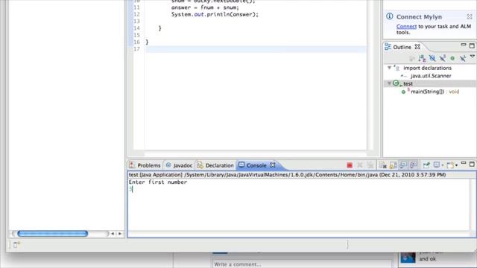Maximize the Outline panel

click(x=472, y=46)
